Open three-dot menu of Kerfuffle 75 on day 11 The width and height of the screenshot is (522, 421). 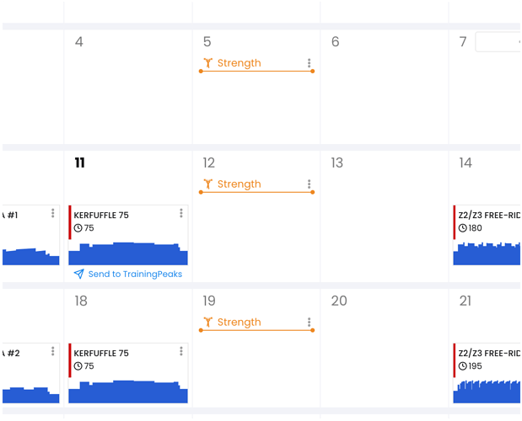point(181,213)
